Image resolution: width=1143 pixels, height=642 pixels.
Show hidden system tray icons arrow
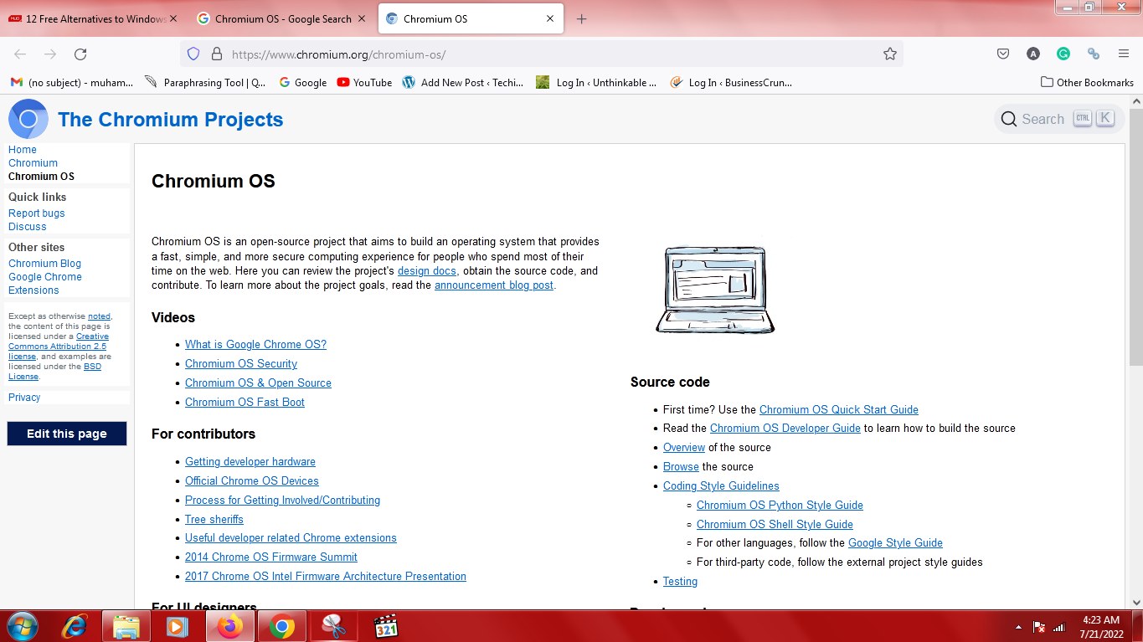[1018, 627]
